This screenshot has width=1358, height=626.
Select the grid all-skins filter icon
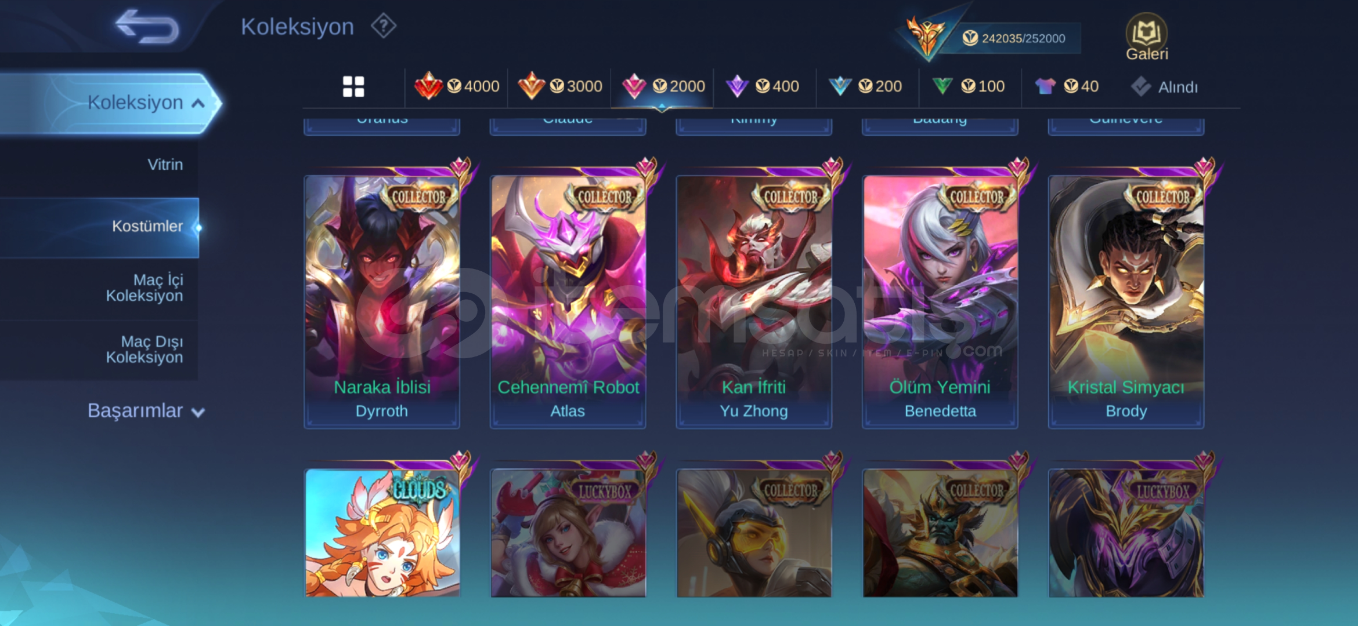[353, 87]
